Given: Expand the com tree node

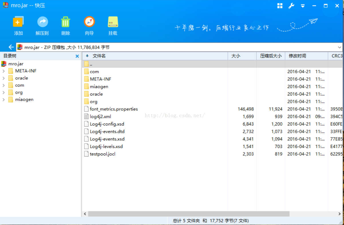Looking at the screenshot, I should (4, 85).
